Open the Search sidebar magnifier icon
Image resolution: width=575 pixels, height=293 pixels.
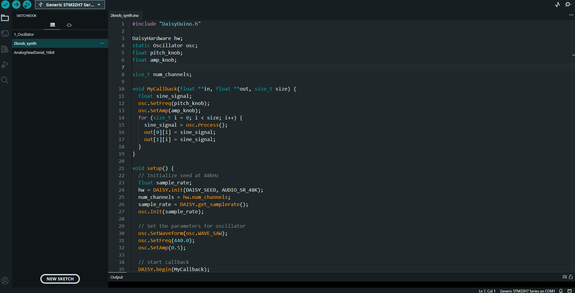[x=5, y=80]
